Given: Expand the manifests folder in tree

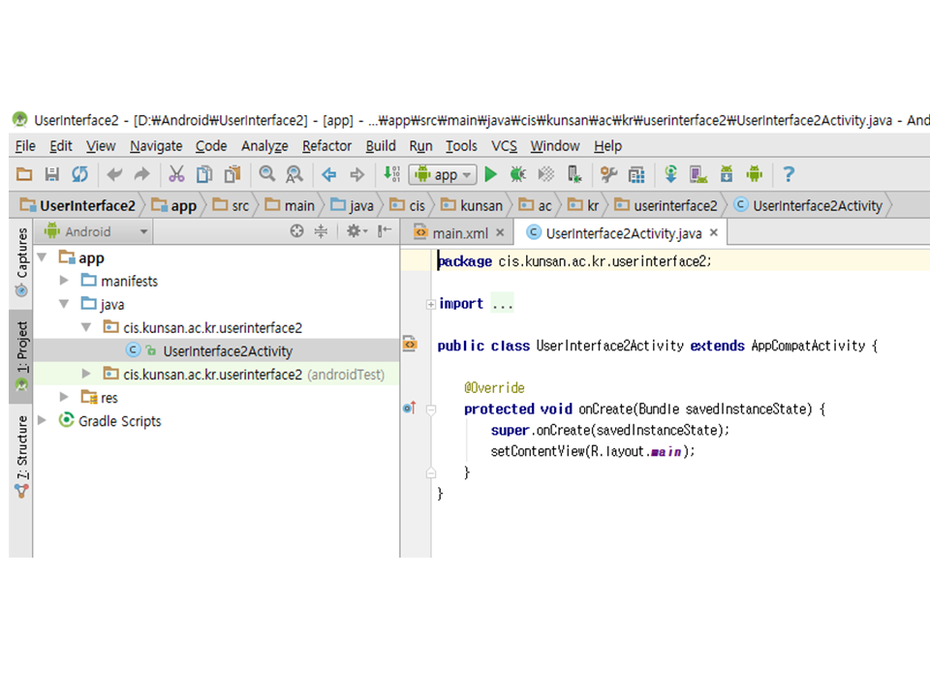Looking at the screenshot, I should (x=64, y=281).
